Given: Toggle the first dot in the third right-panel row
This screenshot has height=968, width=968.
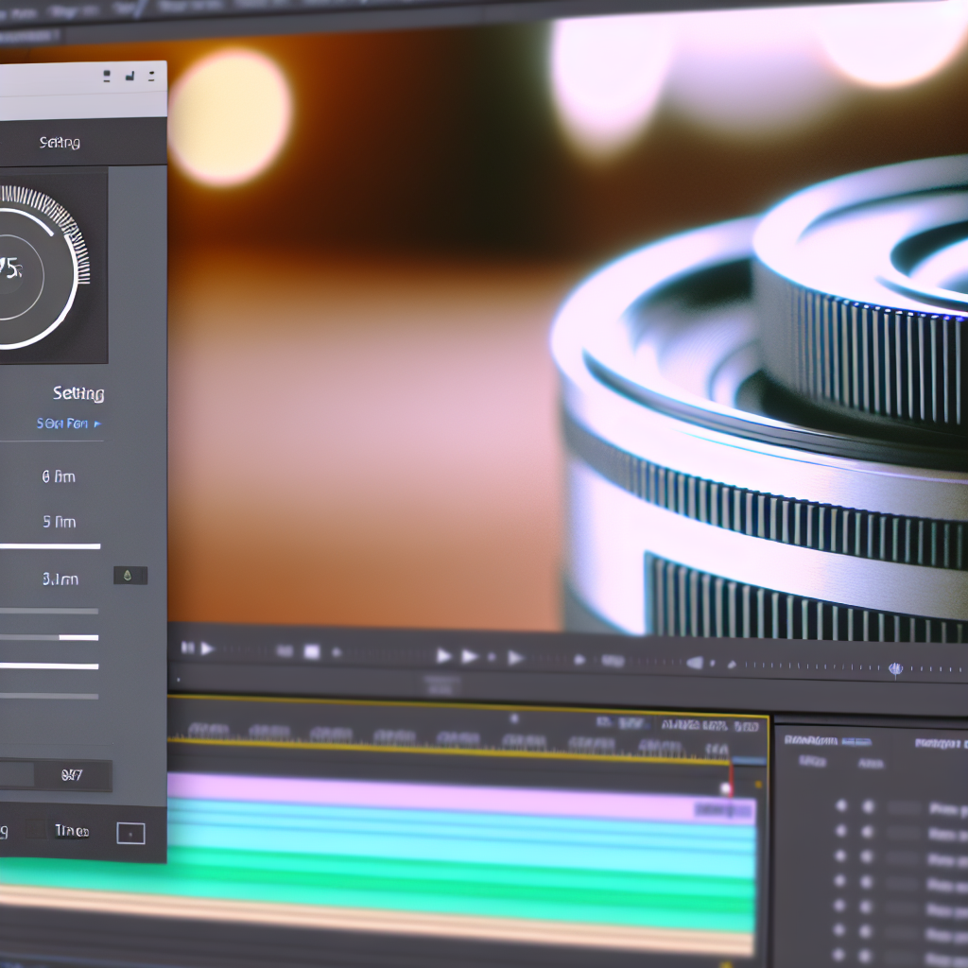Looking at the screenshot, I should point(840,857).
